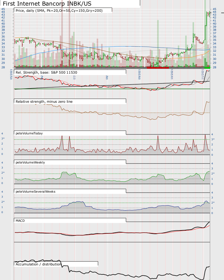Click the MACD panel label
Viewport: 224px width, 280px height.
pyautogui.click(x=20, y=221)
